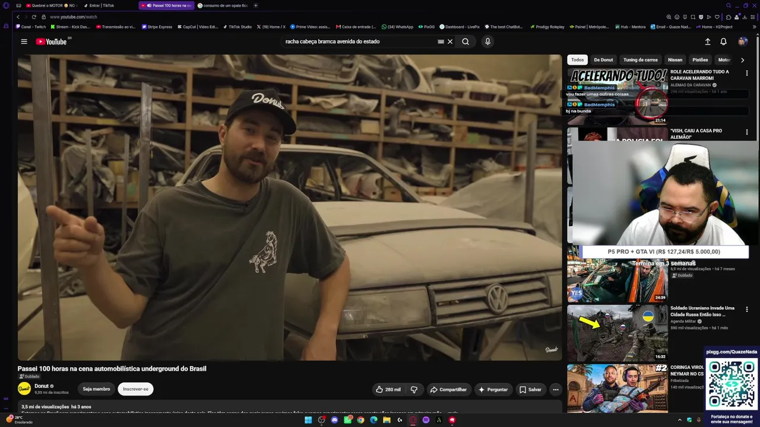
Task: Open Microsoft Edge from the taskbar
Action: [x=373, y=420]
